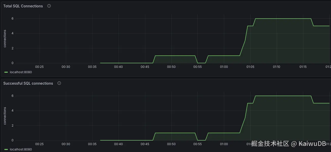Click 00:40 time label in Total SQL Connections

click(x=118, y=67)
